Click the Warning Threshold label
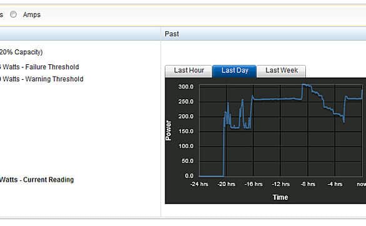Screen dimensions: 366x226 (41, 79)
